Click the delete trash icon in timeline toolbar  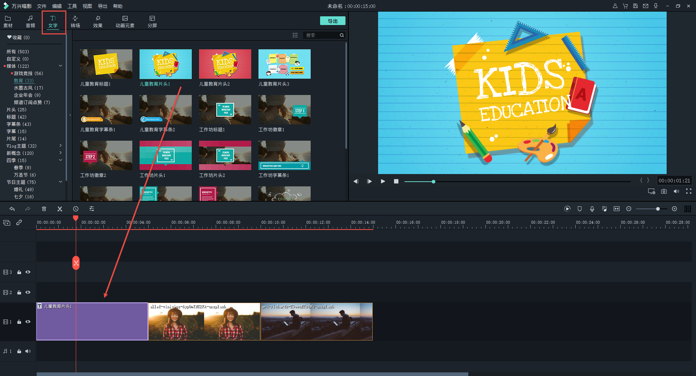[44, 209]
